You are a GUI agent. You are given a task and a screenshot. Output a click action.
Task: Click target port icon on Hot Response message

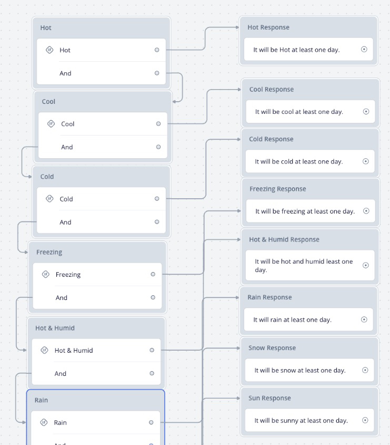(x=364, y=50)
